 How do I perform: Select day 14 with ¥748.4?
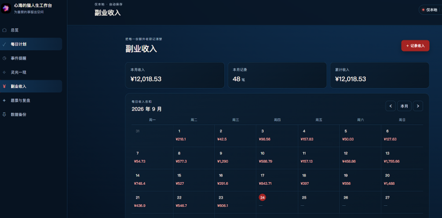pos(152,180)
